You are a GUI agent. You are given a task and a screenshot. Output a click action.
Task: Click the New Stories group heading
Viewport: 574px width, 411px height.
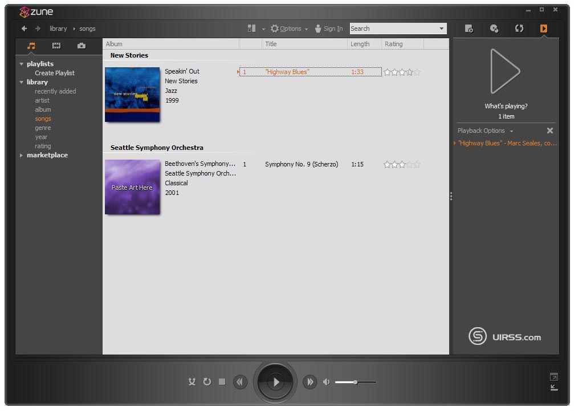[x=129, y=55]
